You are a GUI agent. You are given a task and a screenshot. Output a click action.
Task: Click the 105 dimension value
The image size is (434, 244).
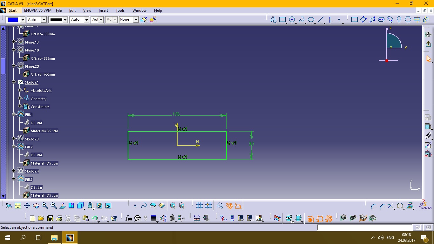pyautogui.click(x=176, y=114)
